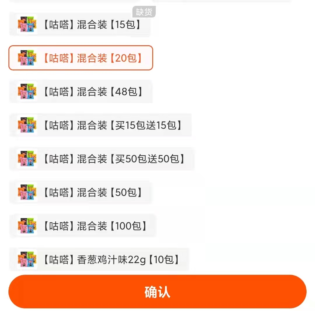
Task: Choose the 混合装【48包】 variant
Action: tap(92, 92)
